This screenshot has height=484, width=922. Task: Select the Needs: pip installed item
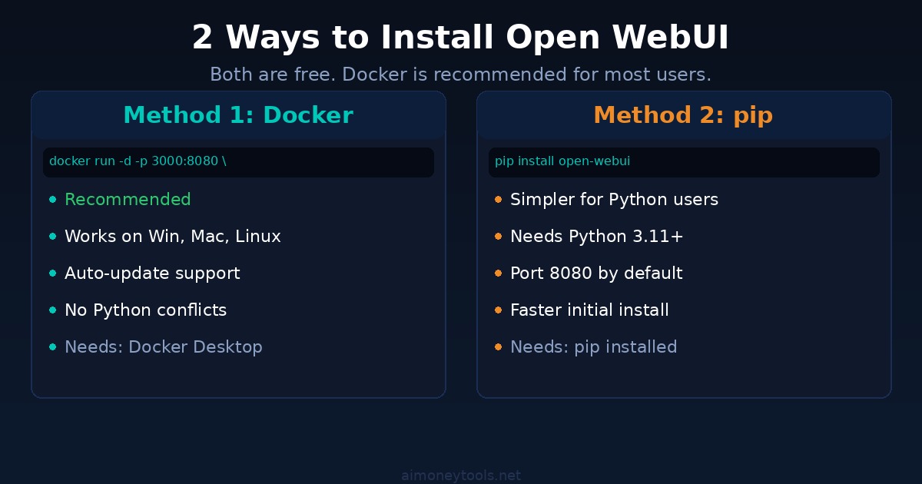(x=594, y=347)
